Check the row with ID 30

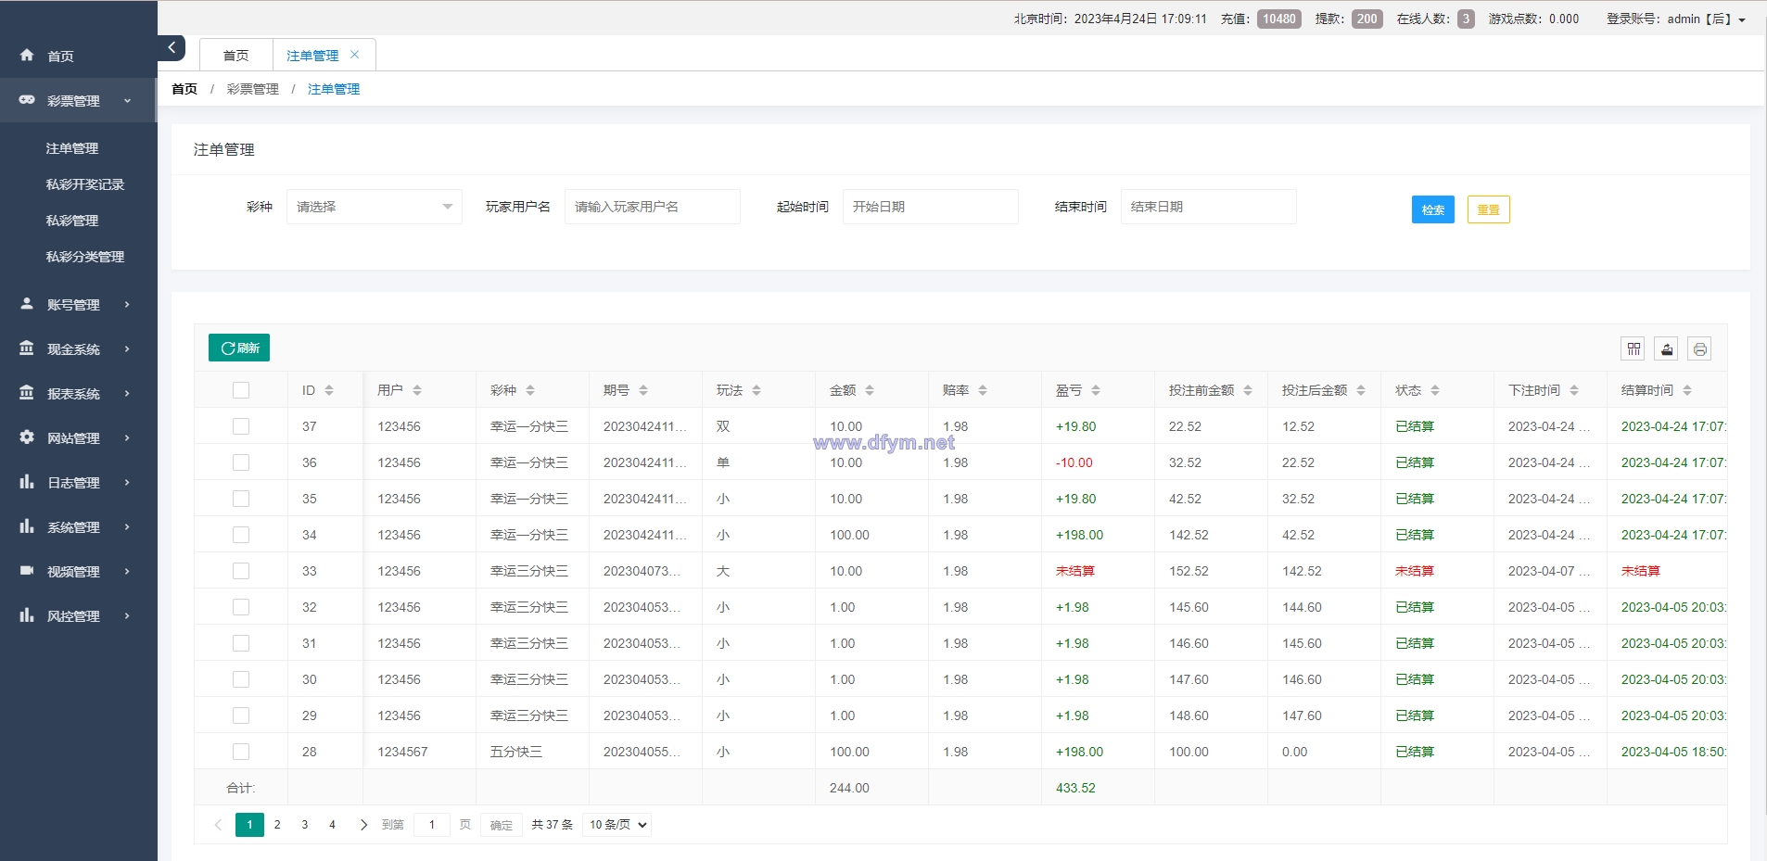pyautogui.click(x=241, y=679)
